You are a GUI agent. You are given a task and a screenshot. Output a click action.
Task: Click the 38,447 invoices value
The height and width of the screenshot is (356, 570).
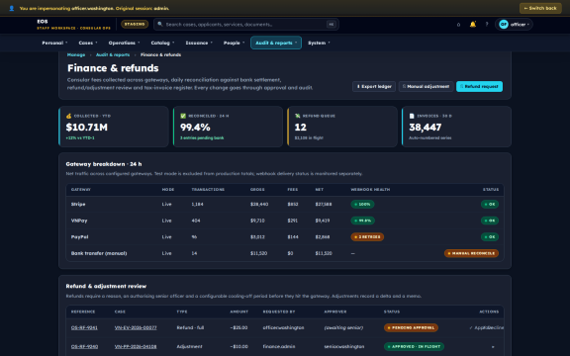coord(426,128)
